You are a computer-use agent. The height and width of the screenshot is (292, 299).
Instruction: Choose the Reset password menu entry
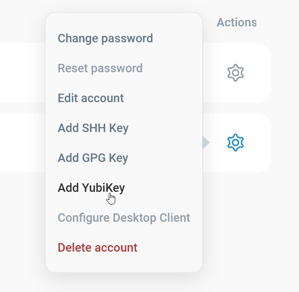(100, 68)
